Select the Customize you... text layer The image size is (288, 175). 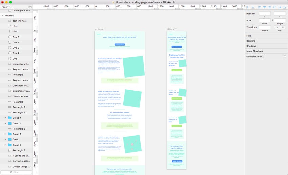[16, 91]
